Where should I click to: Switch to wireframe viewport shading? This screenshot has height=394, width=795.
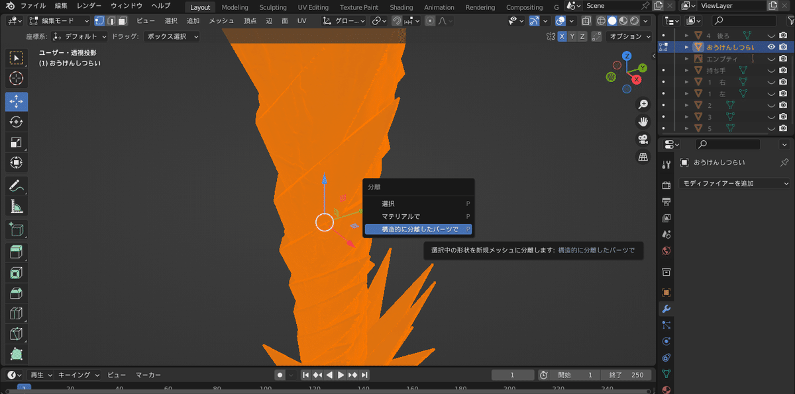click(x=600, y=21)
